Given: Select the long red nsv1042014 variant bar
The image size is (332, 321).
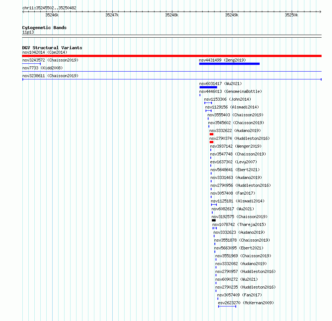Looking at the screenshot, I should tap(172, 56).
